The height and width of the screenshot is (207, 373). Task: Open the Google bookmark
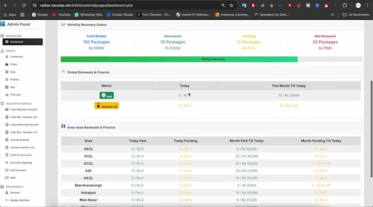39,15
